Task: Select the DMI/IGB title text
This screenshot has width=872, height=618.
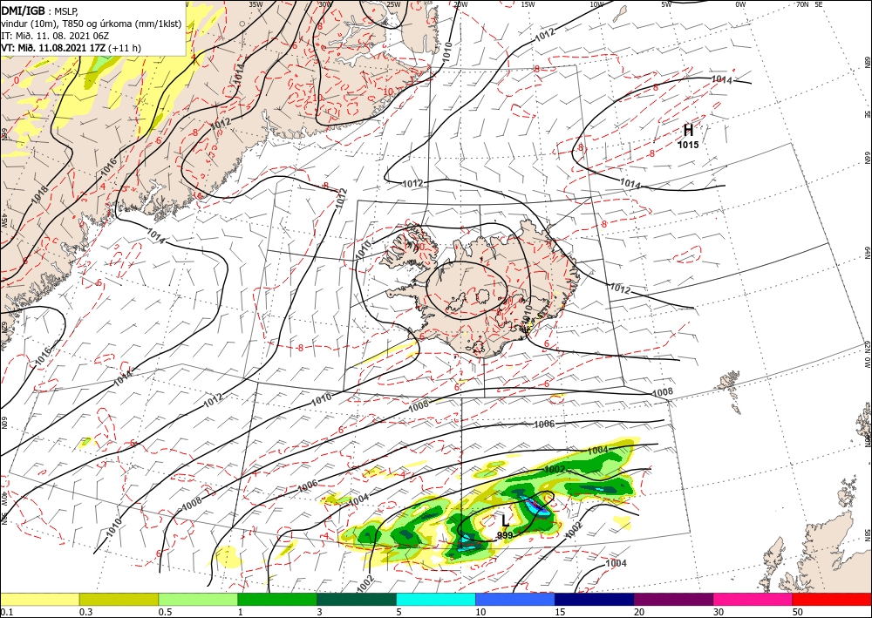Action: click(x=23, y=10)
